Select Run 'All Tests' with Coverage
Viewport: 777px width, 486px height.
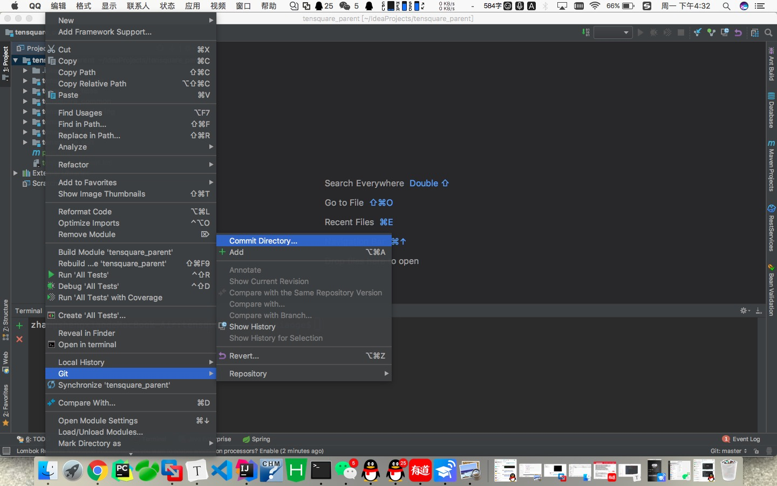click(131, 298)
